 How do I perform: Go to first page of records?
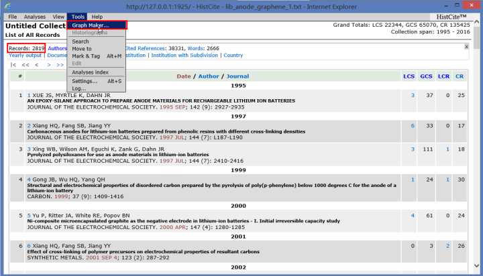(13, 64)
